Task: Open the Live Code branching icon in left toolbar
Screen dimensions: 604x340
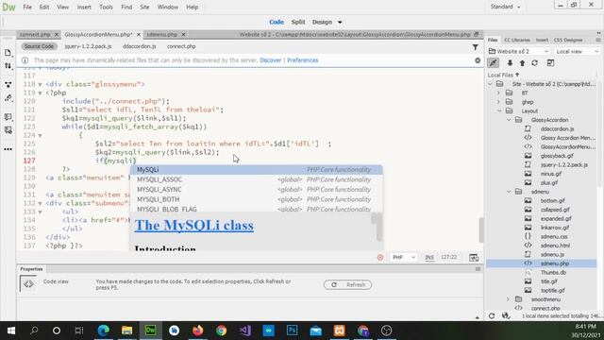Action: point(8,84)
